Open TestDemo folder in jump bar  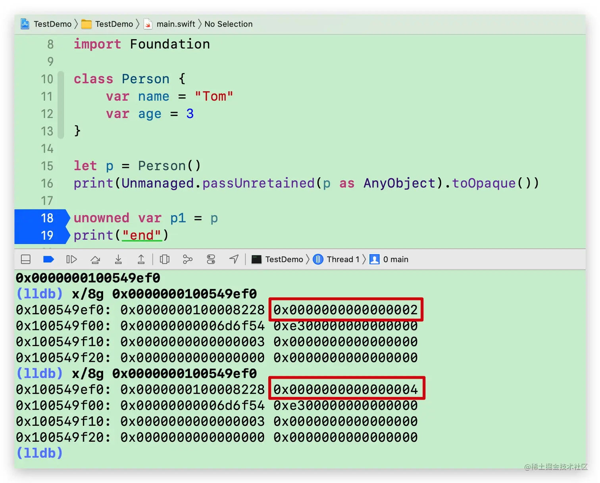(107, 24)
